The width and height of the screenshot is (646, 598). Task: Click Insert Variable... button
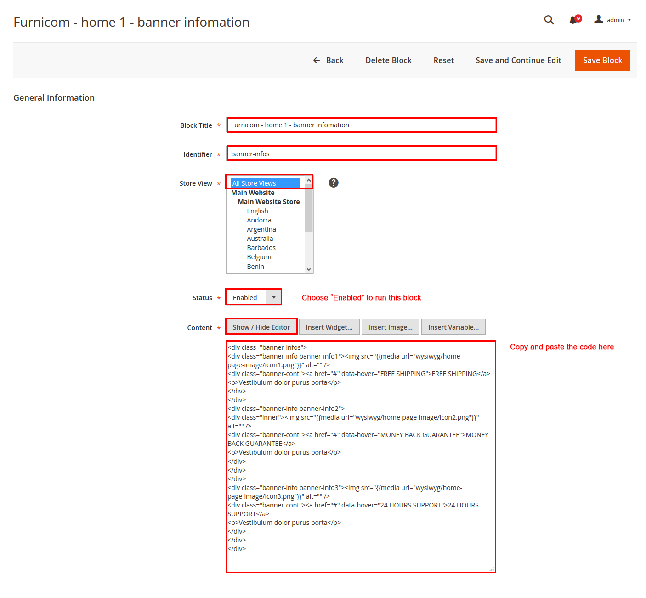click(x=453, y=327)
